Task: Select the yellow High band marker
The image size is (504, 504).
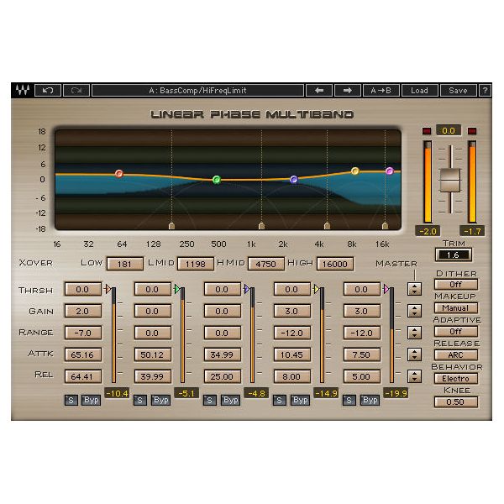Action: point(355,171)
